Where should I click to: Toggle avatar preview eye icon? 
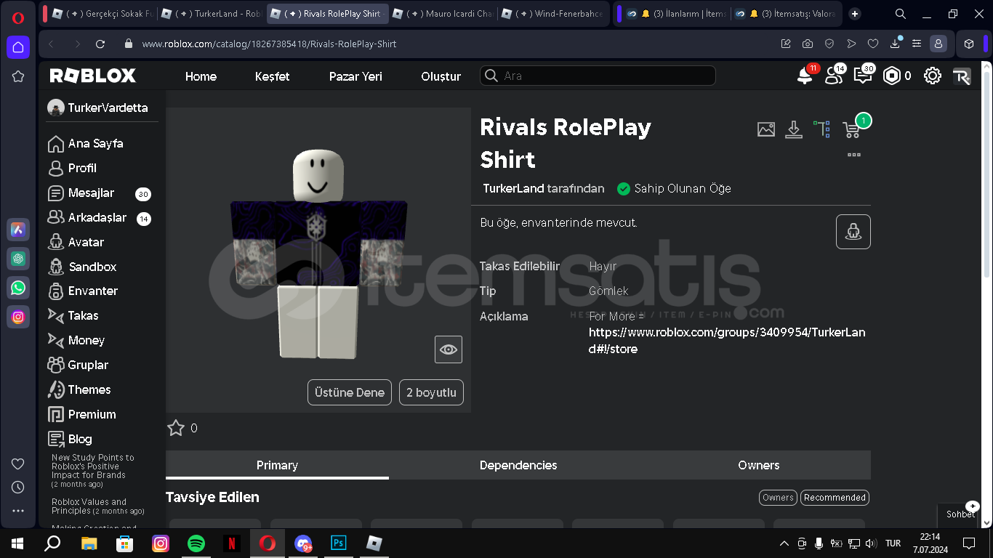pos(449,349)
